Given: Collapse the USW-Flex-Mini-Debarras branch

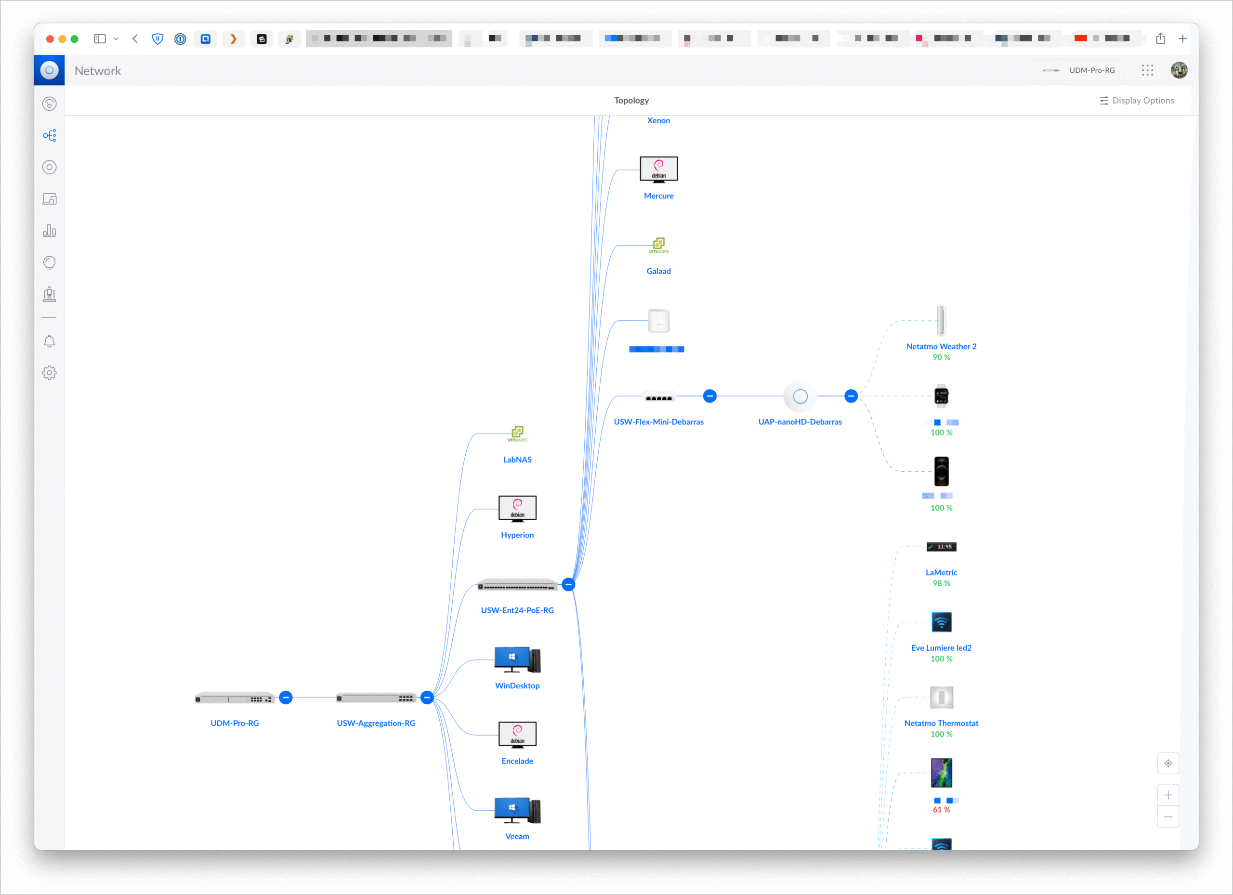Looking at the screenshot, I should 709,396.
